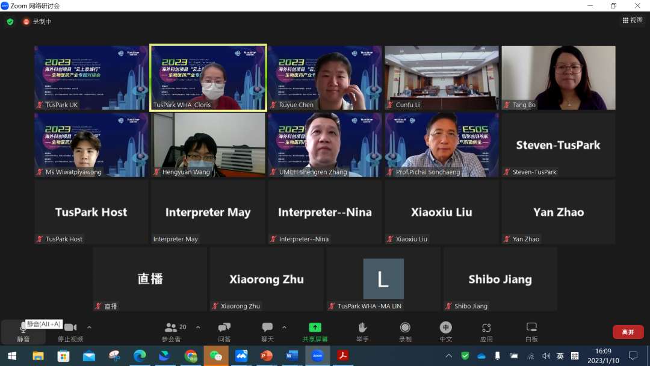650x366 pixels.
Task: Open the whiteboard tool
Action: click(x=531, y=332)
